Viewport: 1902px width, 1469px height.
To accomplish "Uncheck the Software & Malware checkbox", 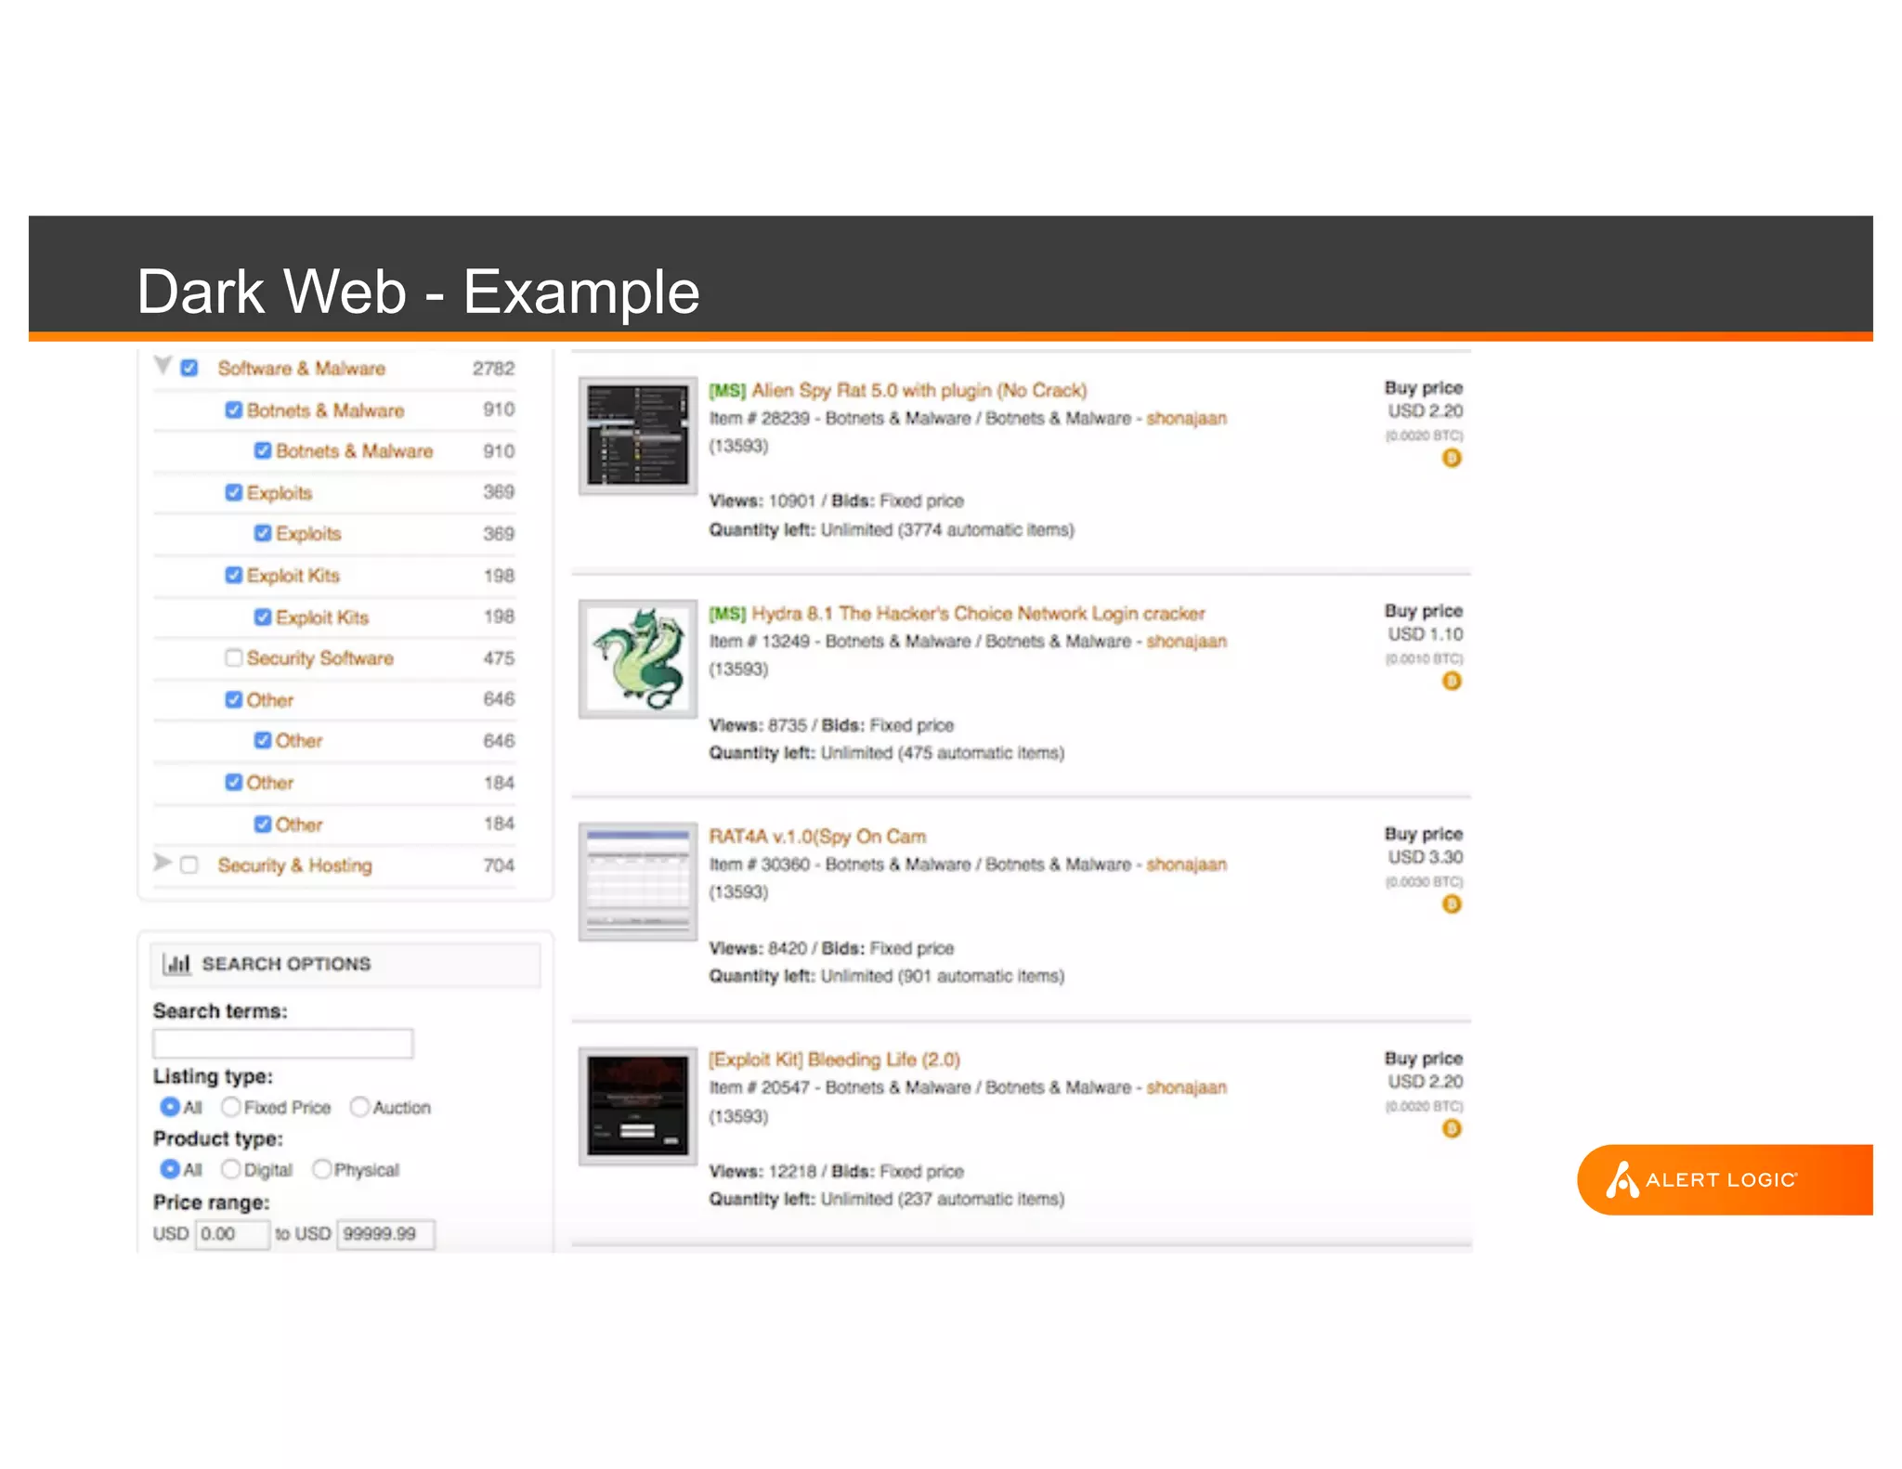I will coord(189,368).
